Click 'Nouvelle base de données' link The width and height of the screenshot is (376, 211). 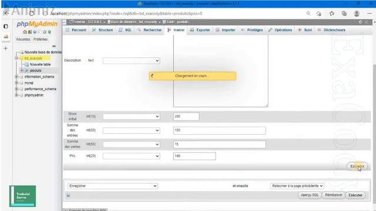[x=43, y=52]
